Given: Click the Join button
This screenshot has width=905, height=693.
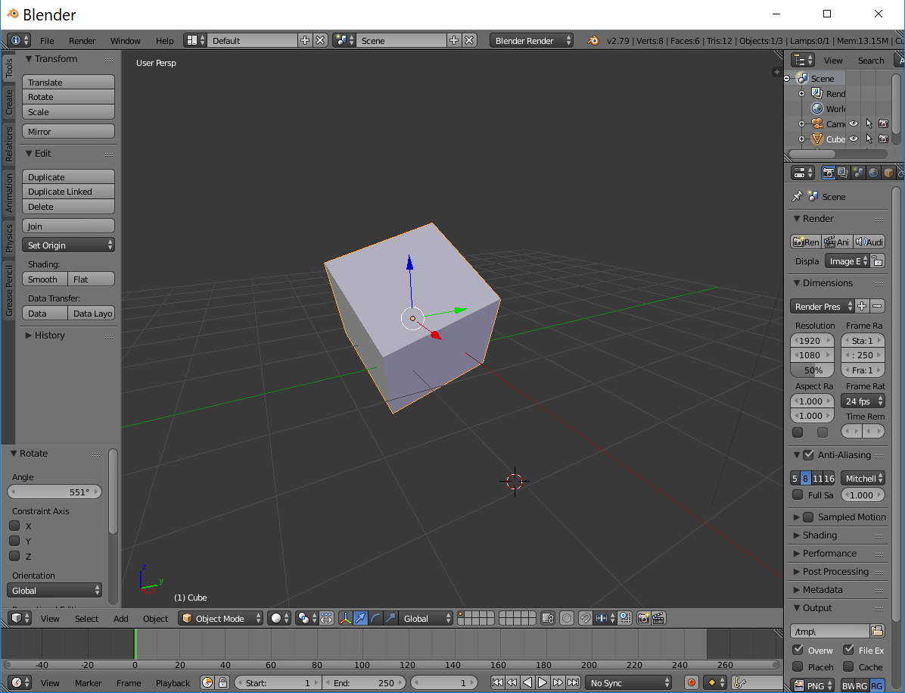Looking at the screenshot, I should click(68, 226).
